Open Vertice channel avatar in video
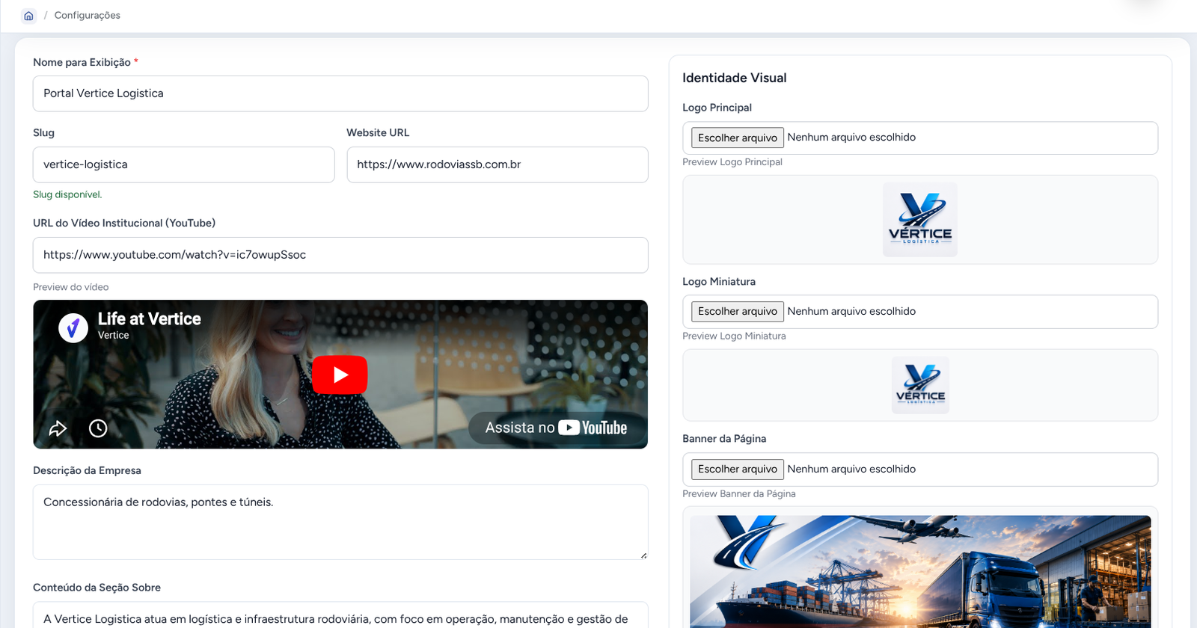Viewport: 1197px width, 628px height. click(73, 327)
